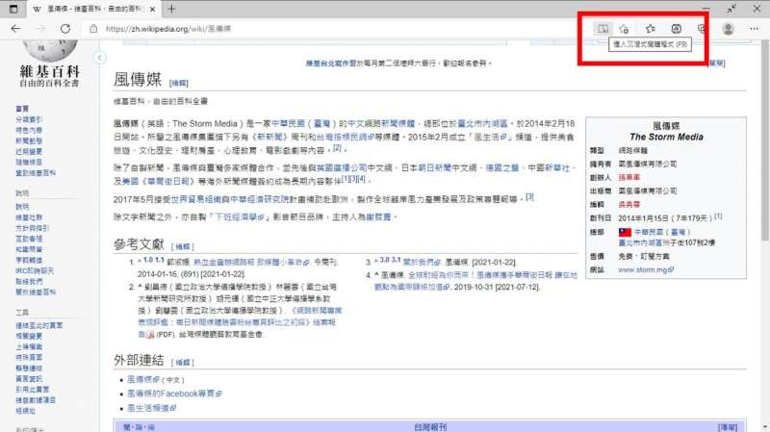Viewport: 770px width, 432px height.
Task: Open a new browser tab
Action: 171,9
